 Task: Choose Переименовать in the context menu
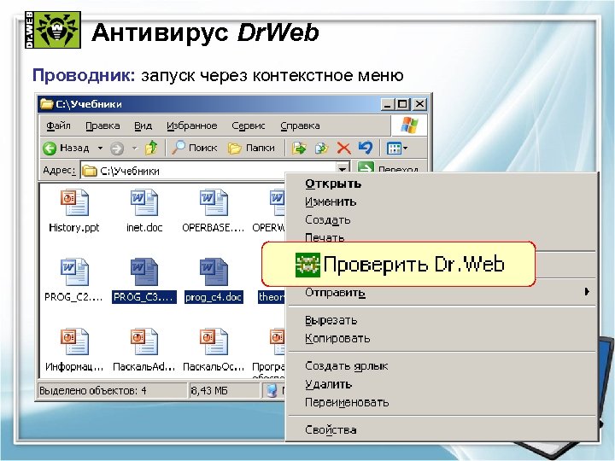coord(347,402)
